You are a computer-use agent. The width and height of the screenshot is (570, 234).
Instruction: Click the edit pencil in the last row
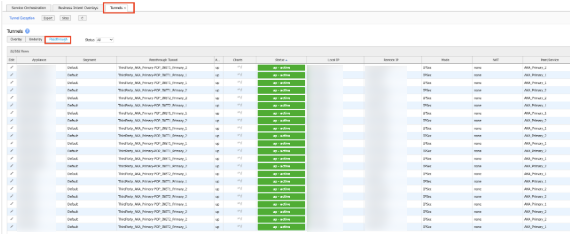click(x=12, y=226)
